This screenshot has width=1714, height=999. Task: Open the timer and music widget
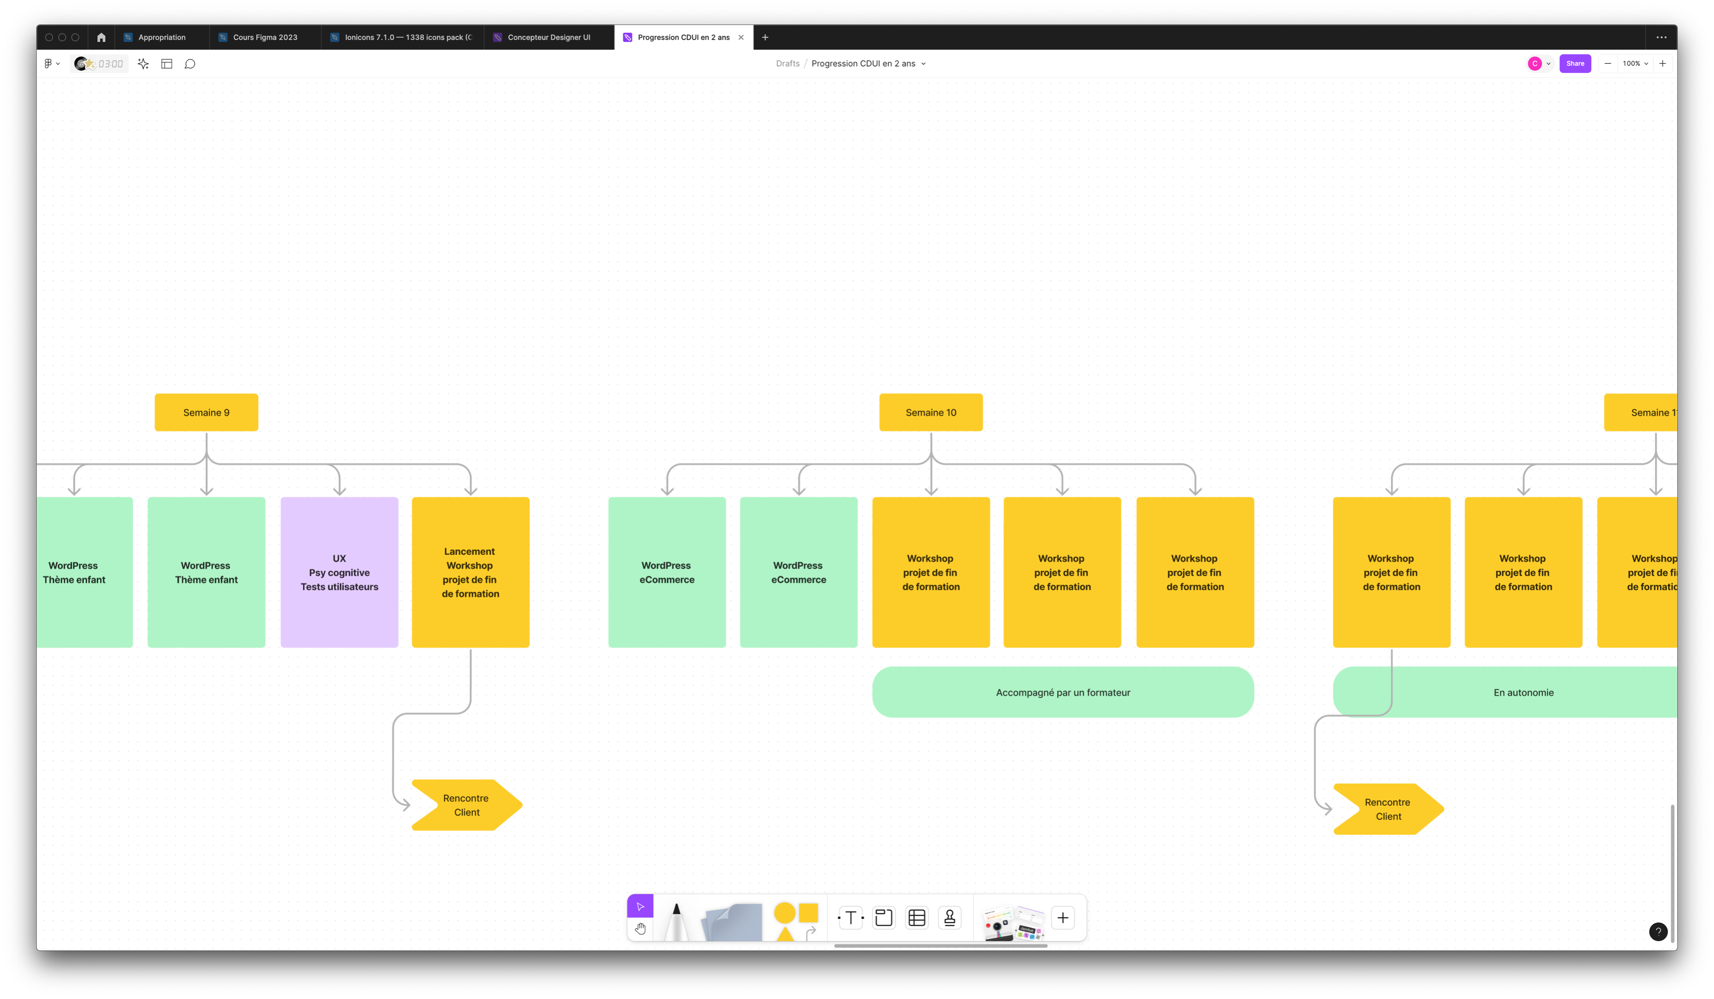99,64
